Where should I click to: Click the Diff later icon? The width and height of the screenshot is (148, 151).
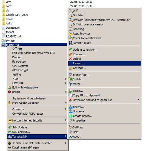click(x=70, y=15)
